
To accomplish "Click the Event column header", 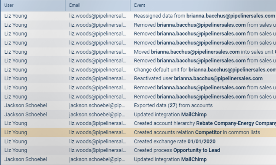I will (x=139, y=5).
